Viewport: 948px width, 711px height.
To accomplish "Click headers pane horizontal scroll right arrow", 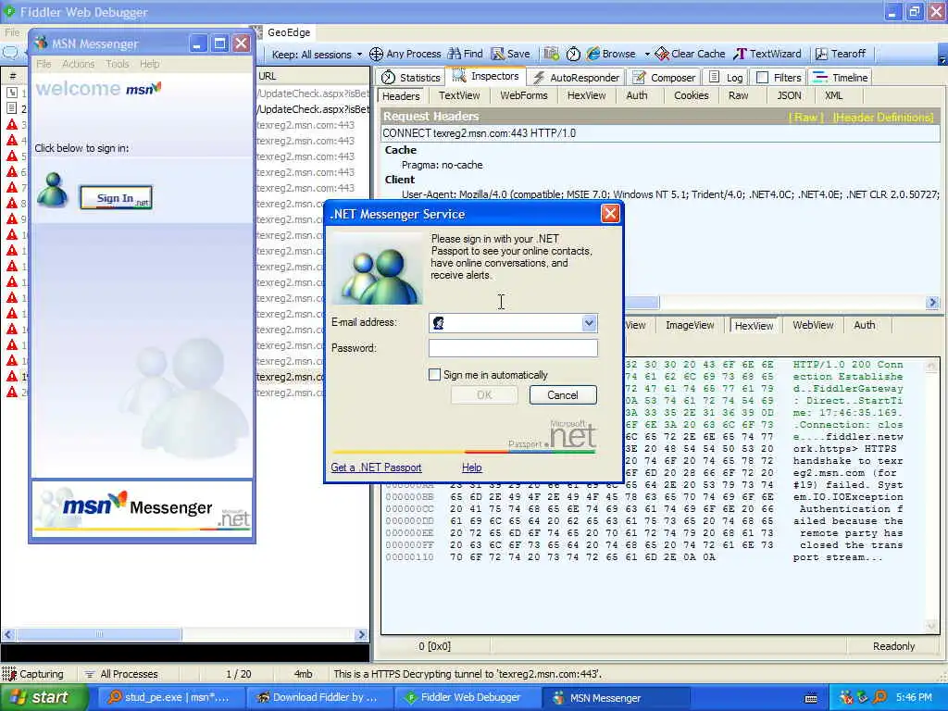I will 933,303.
